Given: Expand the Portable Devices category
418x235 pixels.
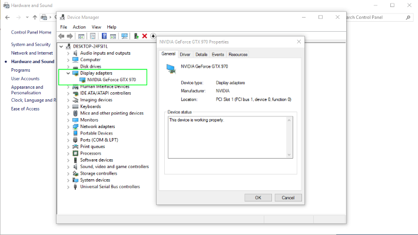Looking at the screenshot, I should pyautogui.click(x=68, y=133).
